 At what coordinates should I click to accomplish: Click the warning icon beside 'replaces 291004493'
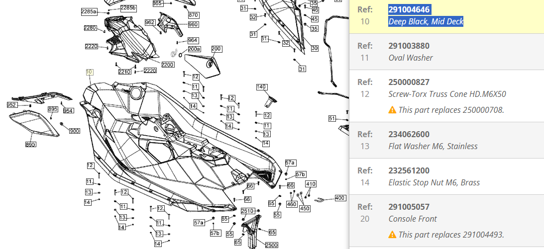tap(392, 235)
